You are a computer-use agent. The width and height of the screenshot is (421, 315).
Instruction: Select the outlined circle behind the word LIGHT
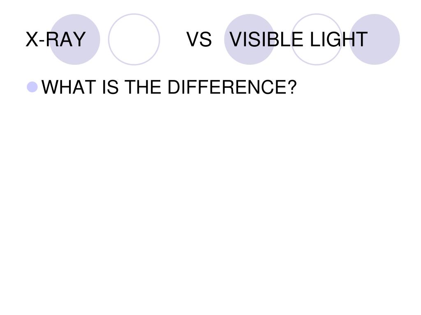point(317,39)
